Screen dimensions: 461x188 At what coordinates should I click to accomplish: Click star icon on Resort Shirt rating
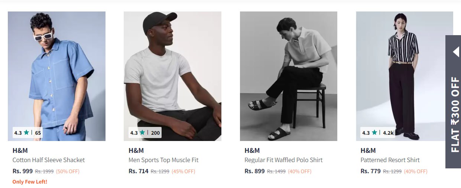374,132
